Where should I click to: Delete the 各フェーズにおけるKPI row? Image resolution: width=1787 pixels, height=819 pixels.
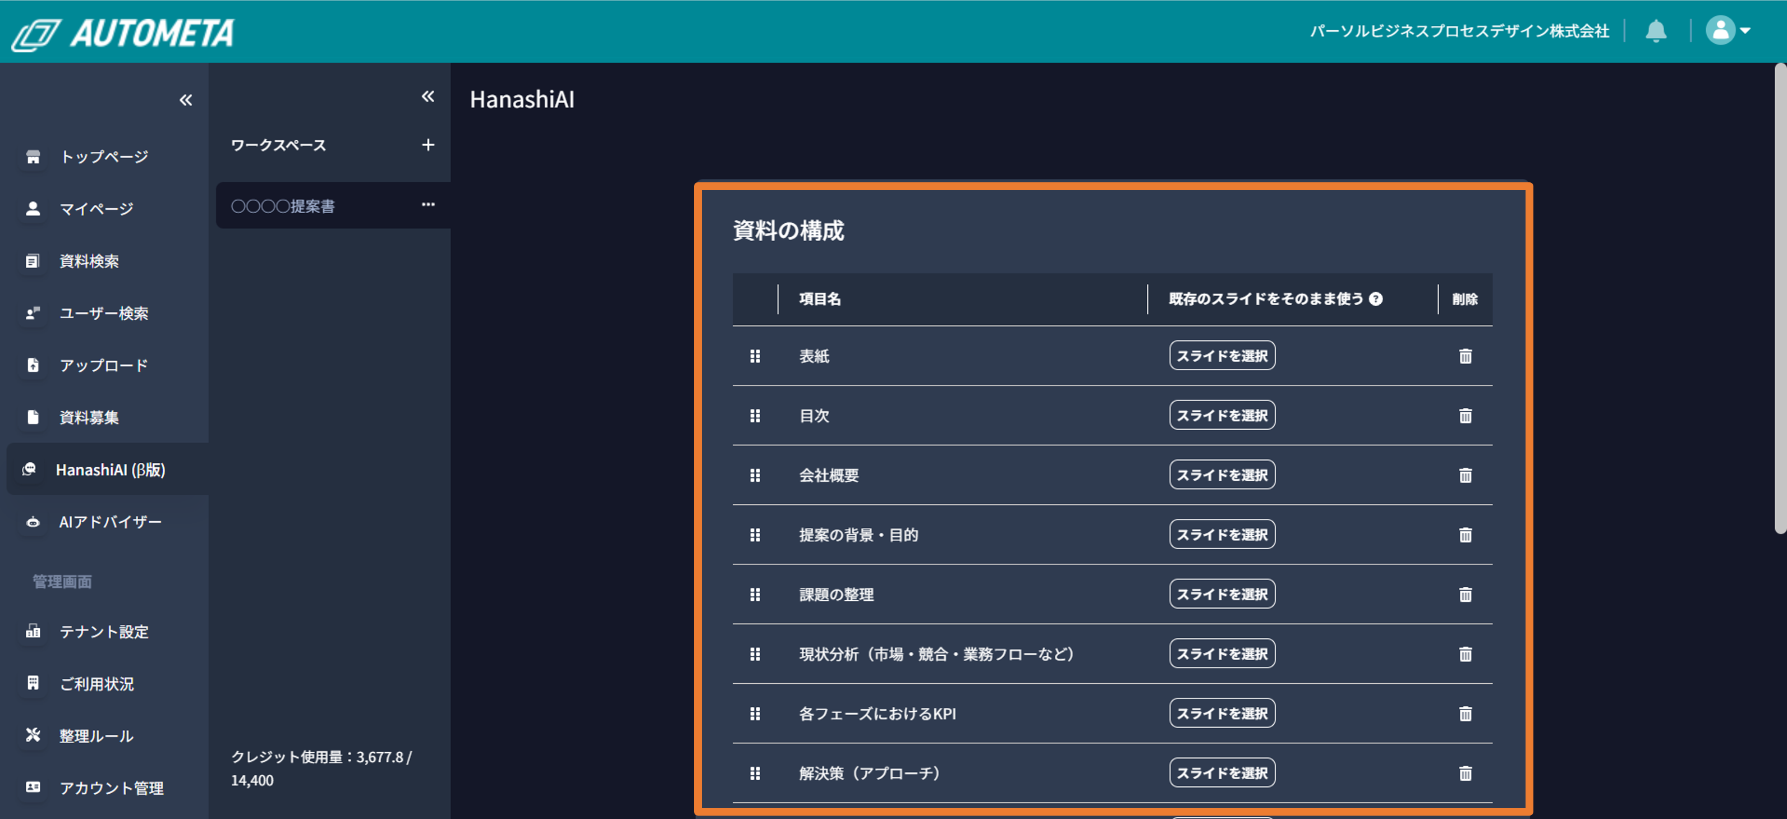point(1464,714)
